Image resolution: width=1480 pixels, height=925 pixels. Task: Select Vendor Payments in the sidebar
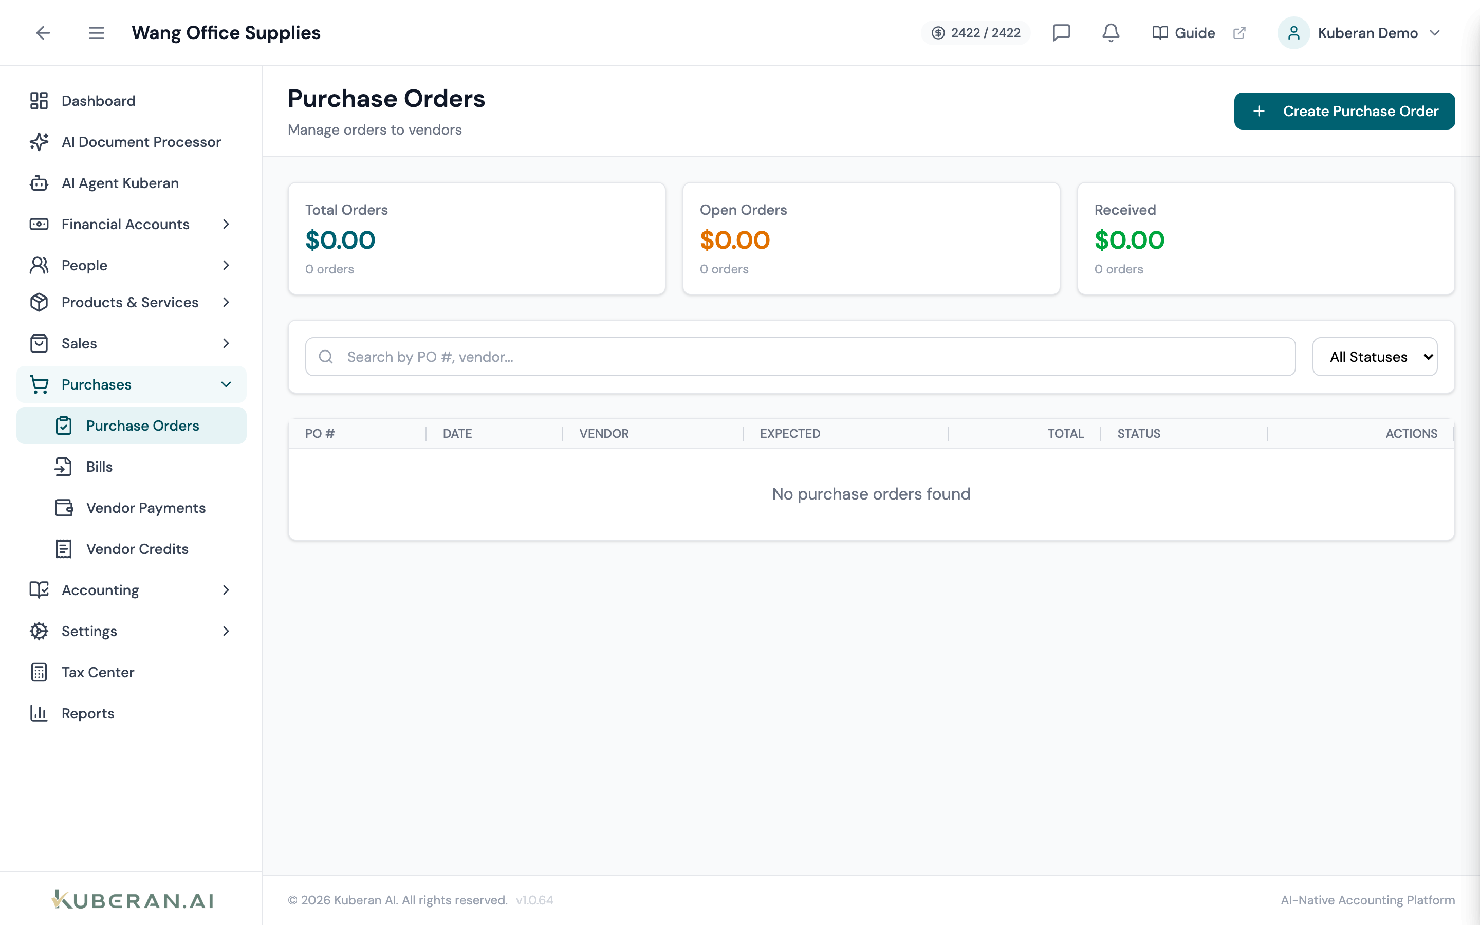click(131, 508)
